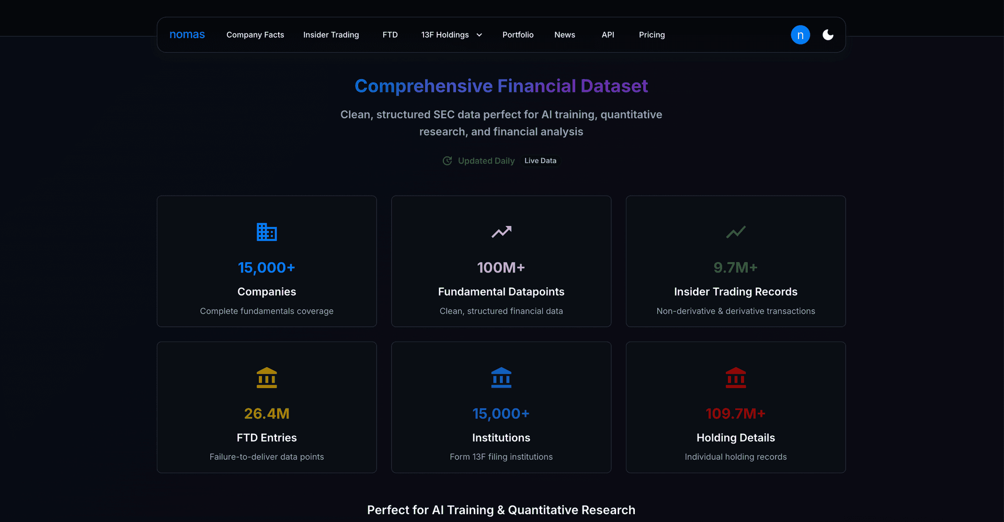Navigate to the FTD section
1004x522 pixels.
point(390,35)
